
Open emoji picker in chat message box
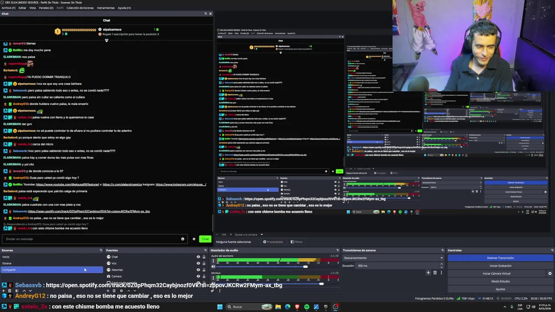coord(183,239)
